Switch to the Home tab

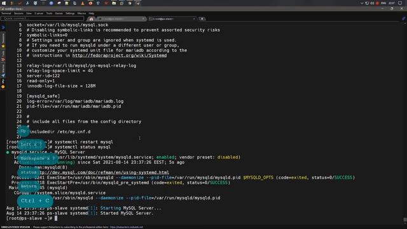91,18
